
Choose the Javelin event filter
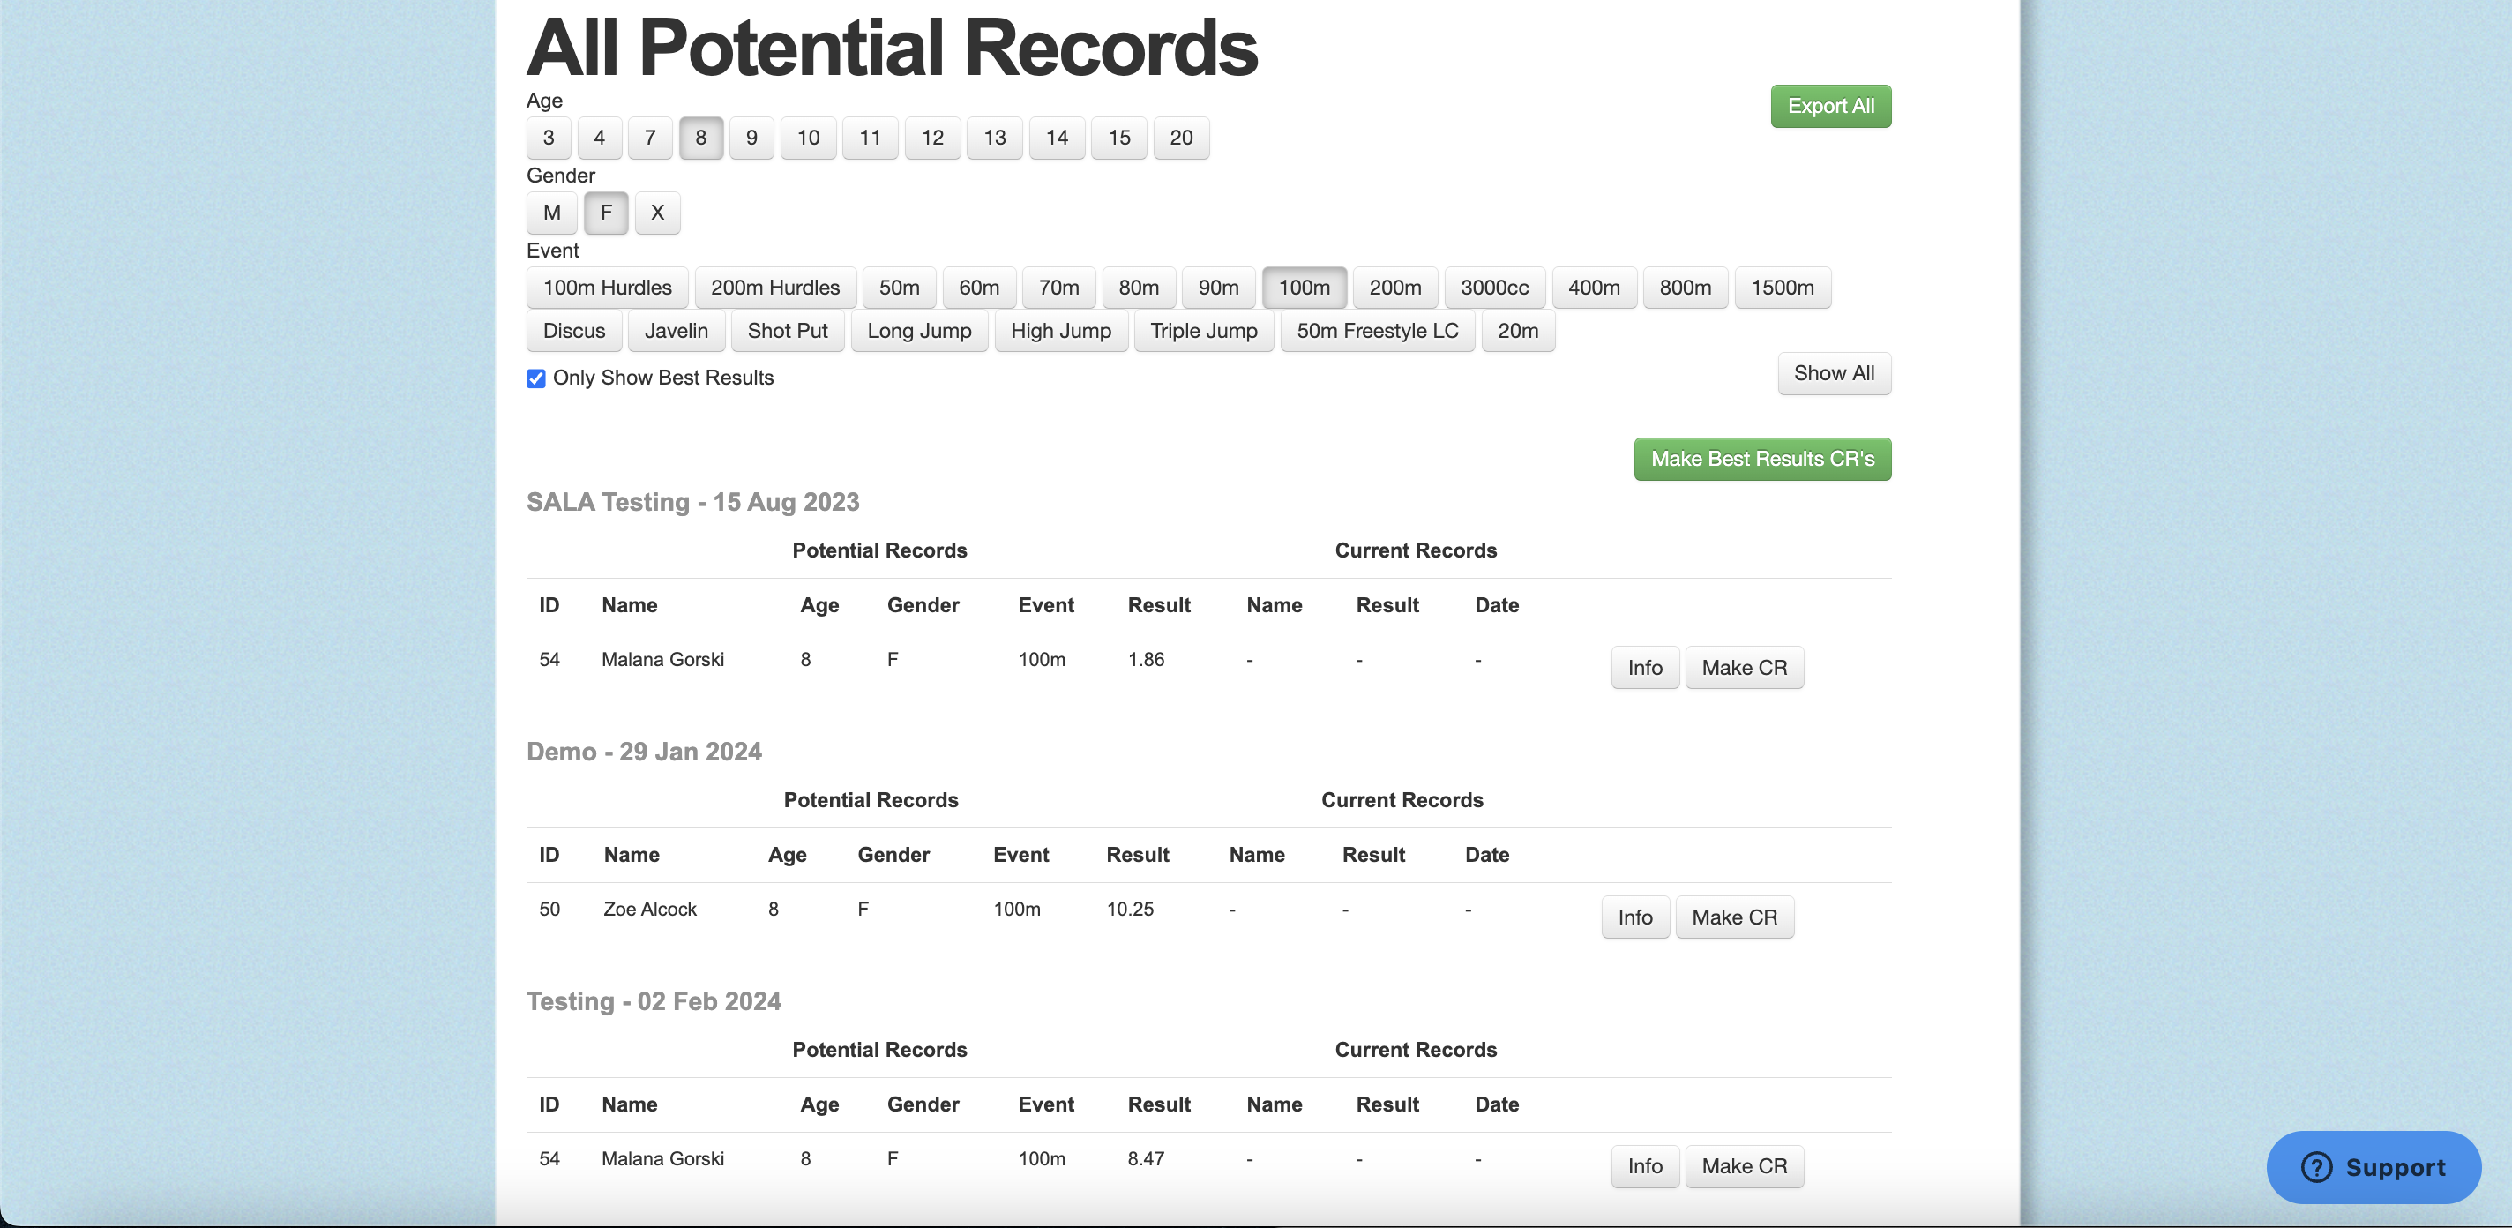[x=677, y=331]
